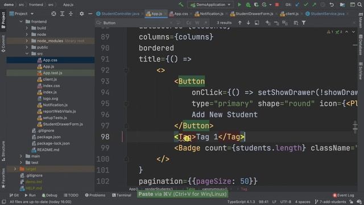Toggle Words 'W' option in find bar
The image size is (364, 205).
[x=197, y=23]
